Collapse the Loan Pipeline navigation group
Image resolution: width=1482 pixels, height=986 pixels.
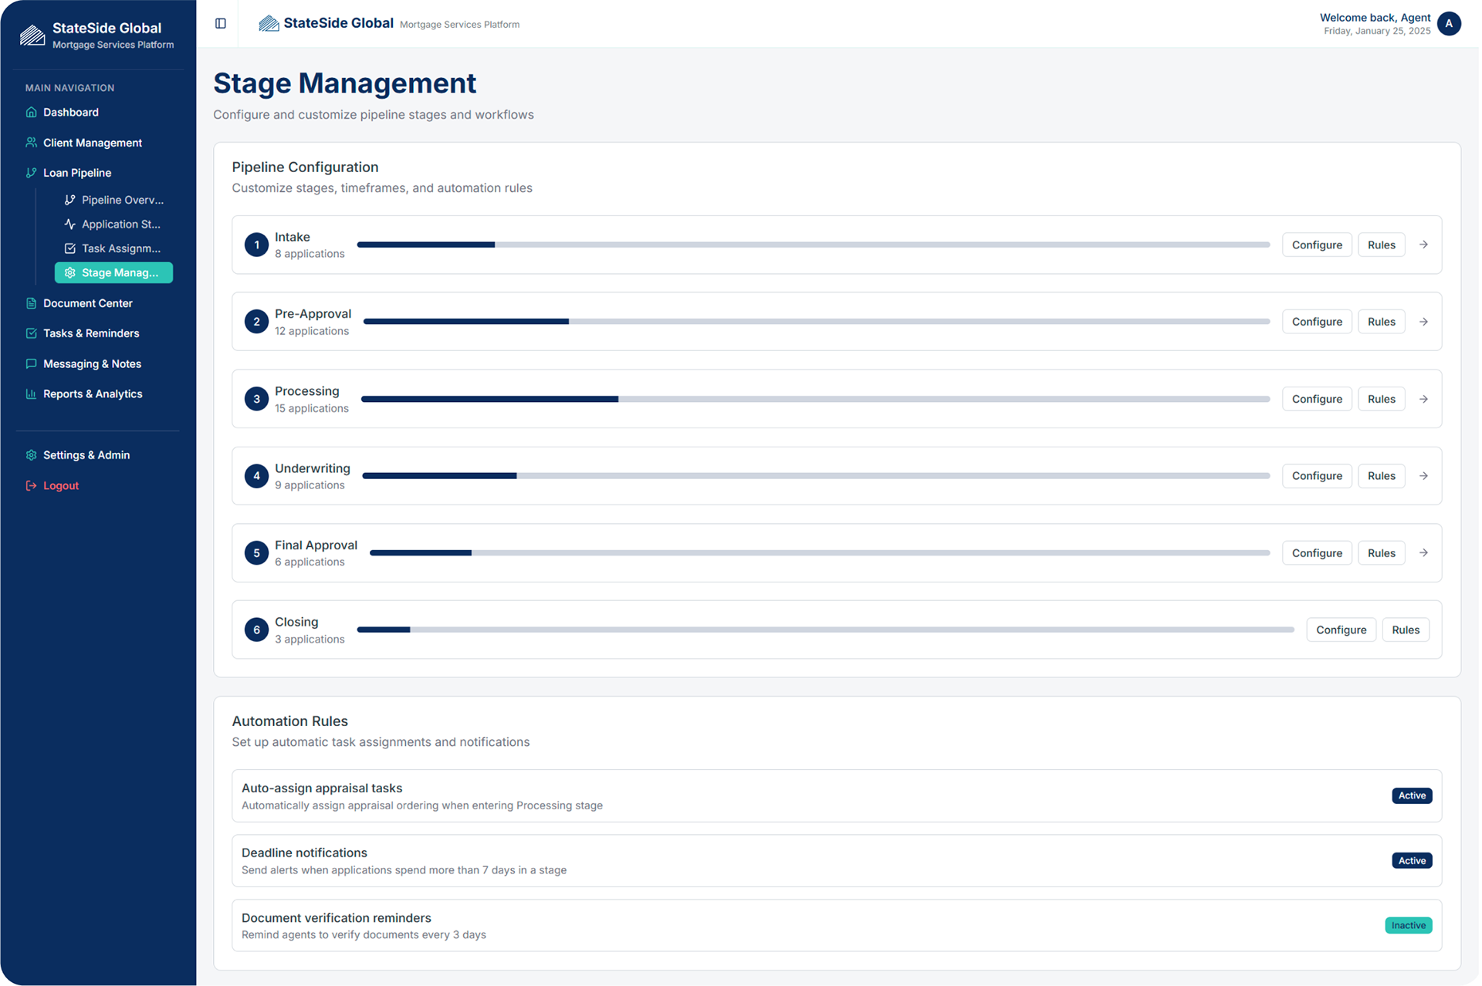click(77, 173)
